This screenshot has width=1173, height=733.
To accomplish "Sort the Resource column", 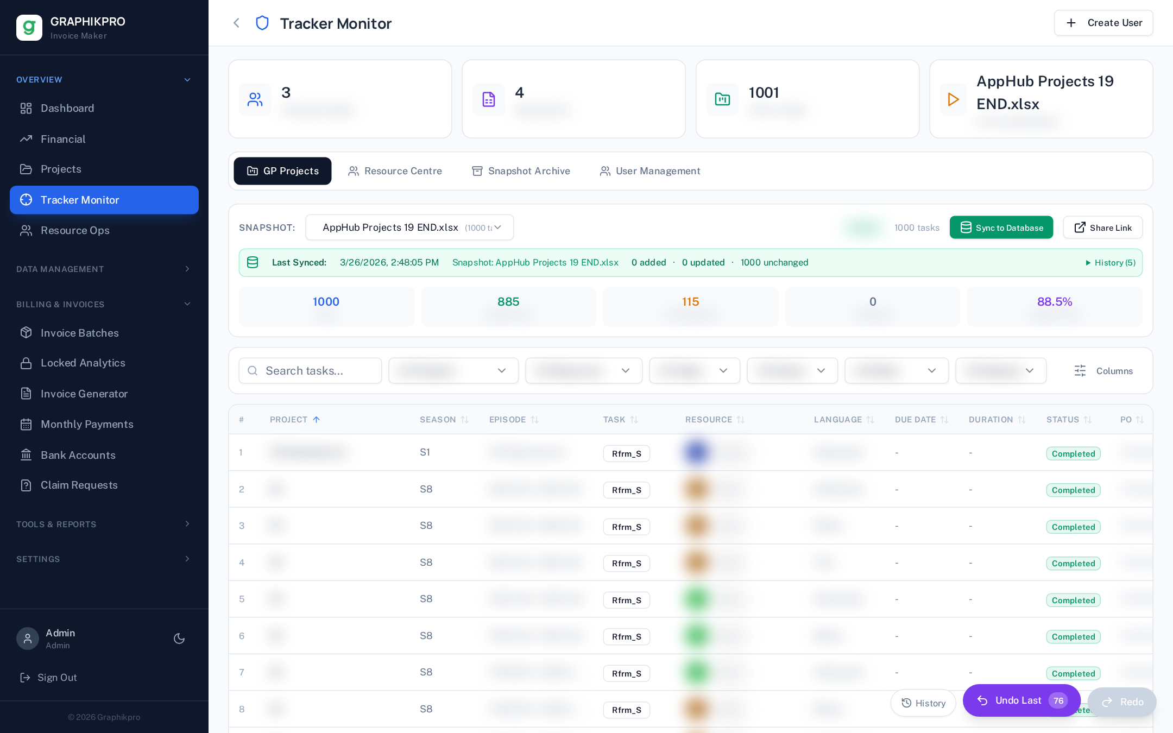I will click(741, 420).
